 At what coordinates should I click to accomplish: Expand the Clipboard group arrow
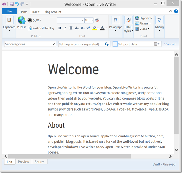click(x=9, y=31)
